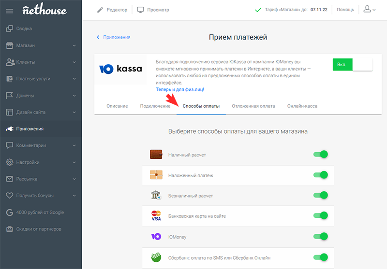Viewport: 387px width, 269px height.
Task: Click the Комментарии speech bubble icon
Action: pos(9,145)
